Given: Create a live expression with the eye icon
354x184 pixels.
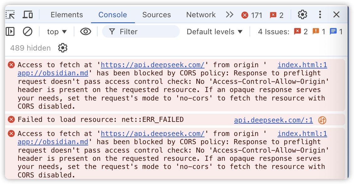Looking at the screenshot, I should [x=86, y=32].
